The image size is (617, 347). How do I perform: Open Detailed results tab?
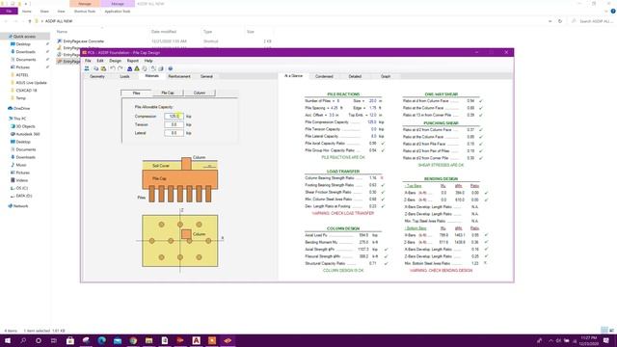355,76
